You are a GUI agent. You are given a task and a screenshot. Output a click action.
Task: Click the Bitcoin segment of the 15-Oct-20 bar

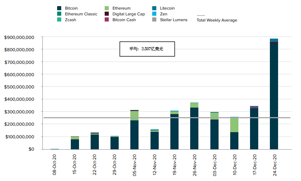(75, 144)
